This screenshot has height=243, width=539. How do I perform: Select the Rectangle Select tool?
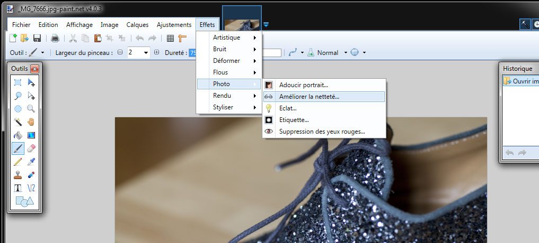pos(18,82)
